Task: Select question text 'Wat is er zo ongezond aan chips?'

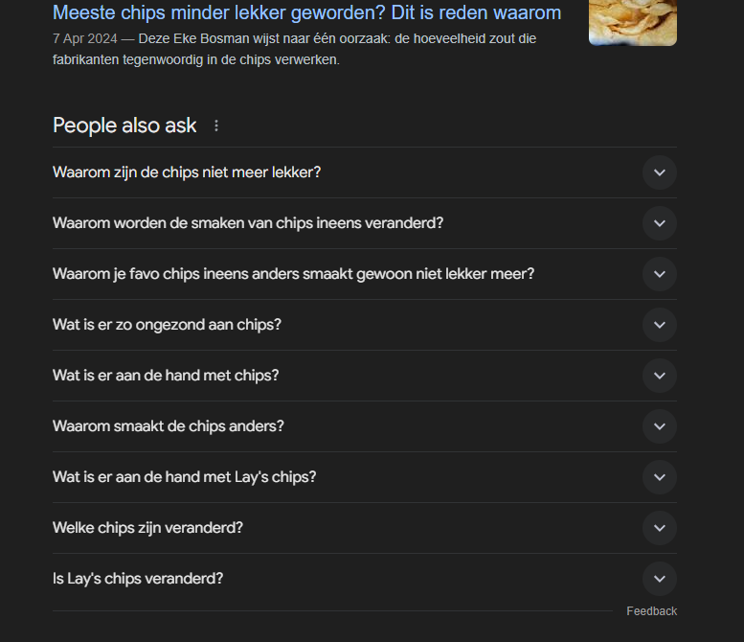Action: (167, 325)
